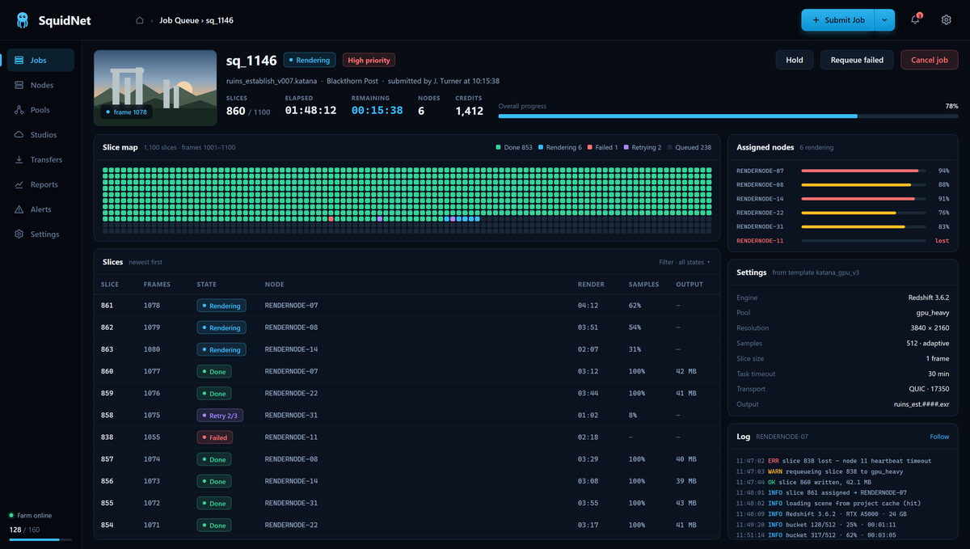
Task: Click the Retry 2/3 state badge
Action: (x=220, y=416)
